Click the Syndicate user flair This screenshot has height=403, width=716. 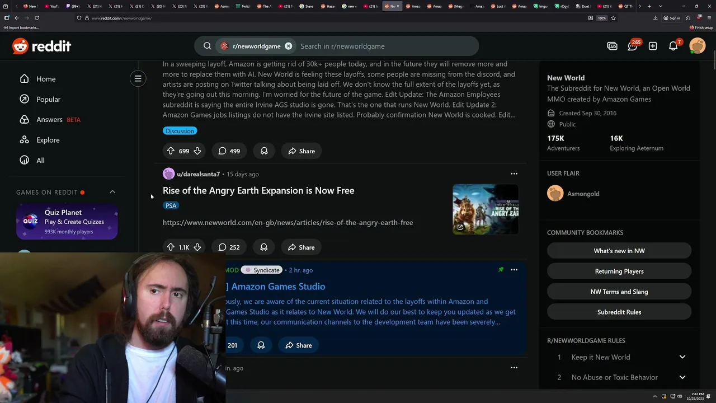tap(262, 270)
